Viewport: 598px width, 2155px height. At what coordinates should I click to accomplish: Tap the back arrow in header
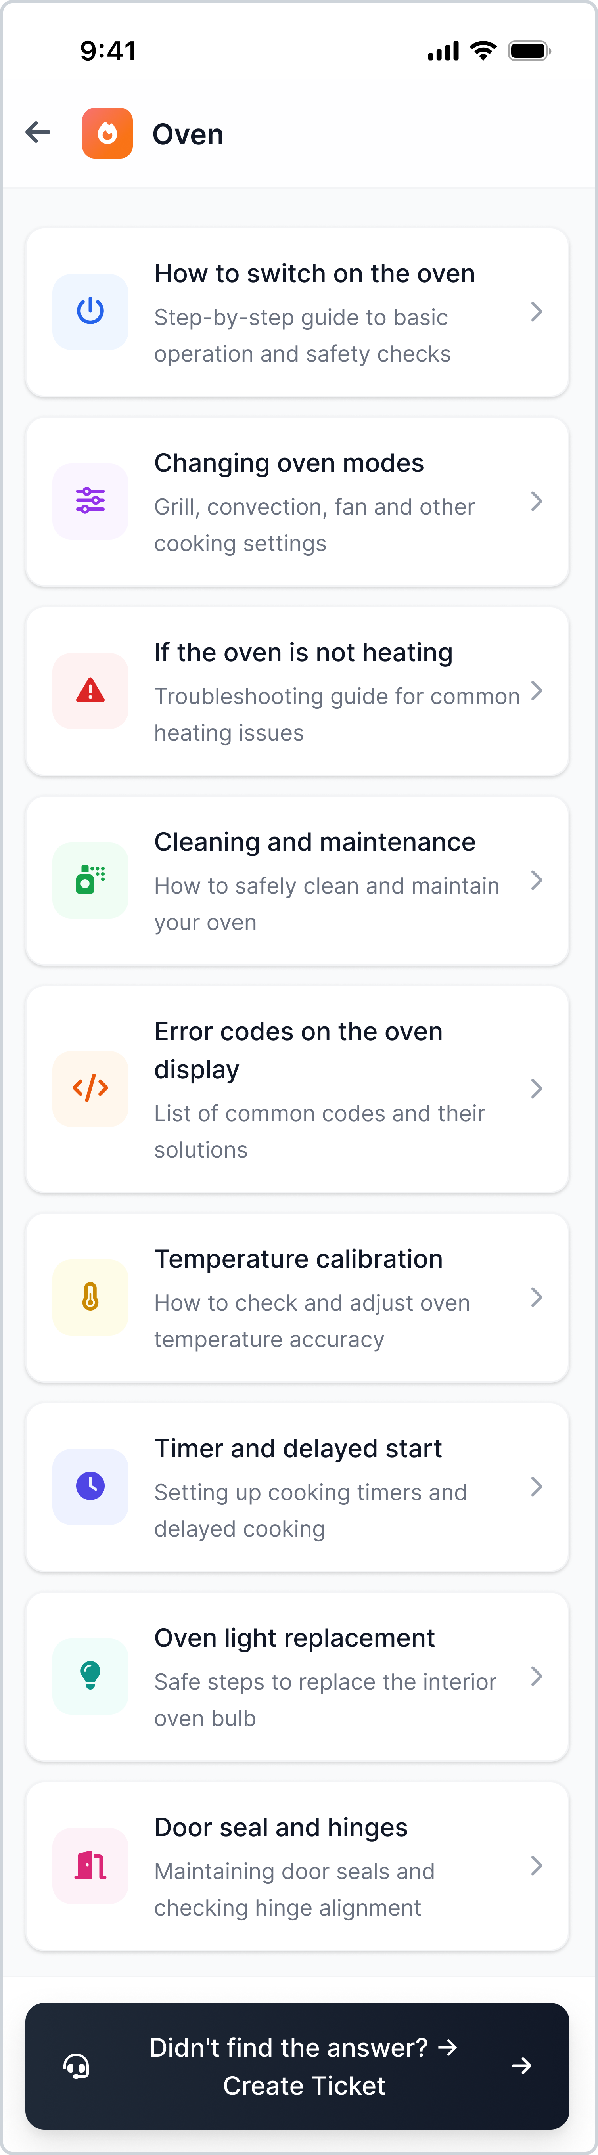point(38,132)
